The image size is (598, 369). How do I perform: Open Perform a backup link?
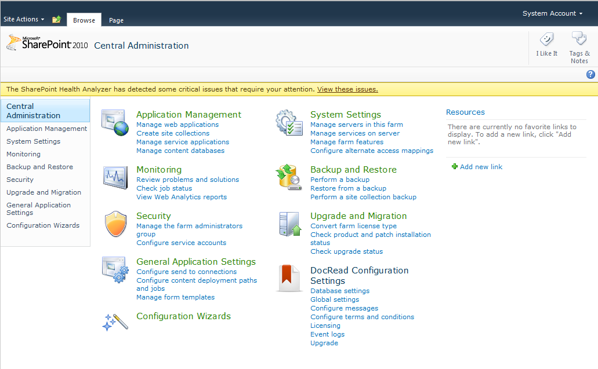[x=340, y=180]
